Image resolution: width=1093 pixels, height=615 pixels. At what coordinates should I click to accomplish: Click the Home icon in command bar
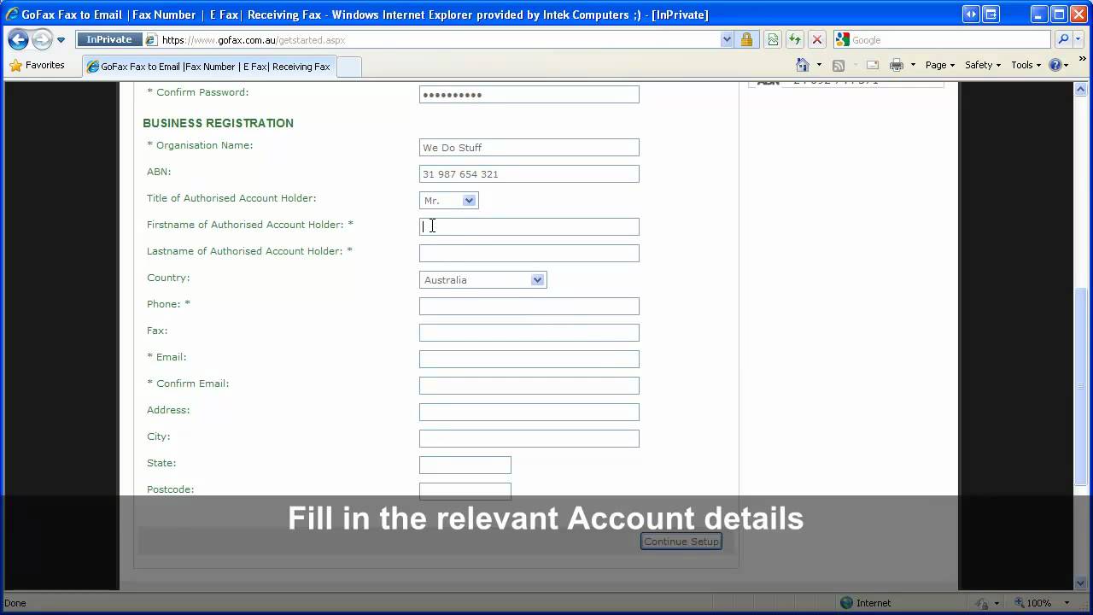(x=802, y=65)
